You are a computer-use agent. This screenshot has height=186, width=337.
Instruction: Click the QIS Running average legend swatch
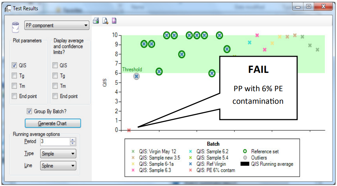(x=245, y=164)
